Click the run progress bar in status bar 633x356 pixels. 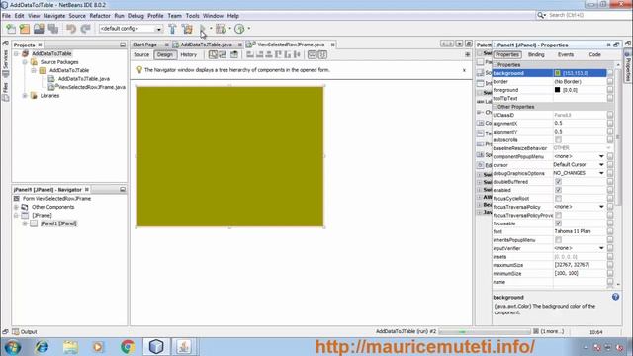pos(485,332)
